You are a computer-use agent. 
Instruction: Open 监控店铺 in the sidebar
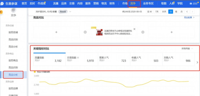[13, 32]
